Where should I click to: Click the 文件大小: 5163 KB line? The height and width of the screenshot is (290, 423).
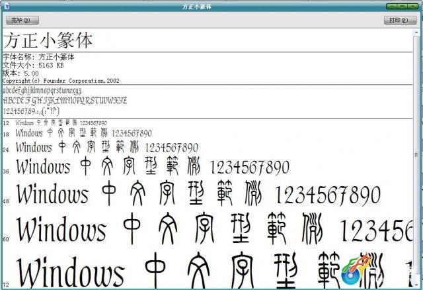click(33, 65)
